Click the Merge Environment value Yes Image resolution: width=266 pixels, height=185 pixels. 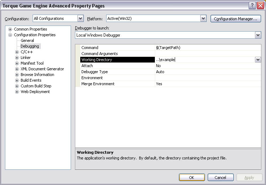coord(159,84)
